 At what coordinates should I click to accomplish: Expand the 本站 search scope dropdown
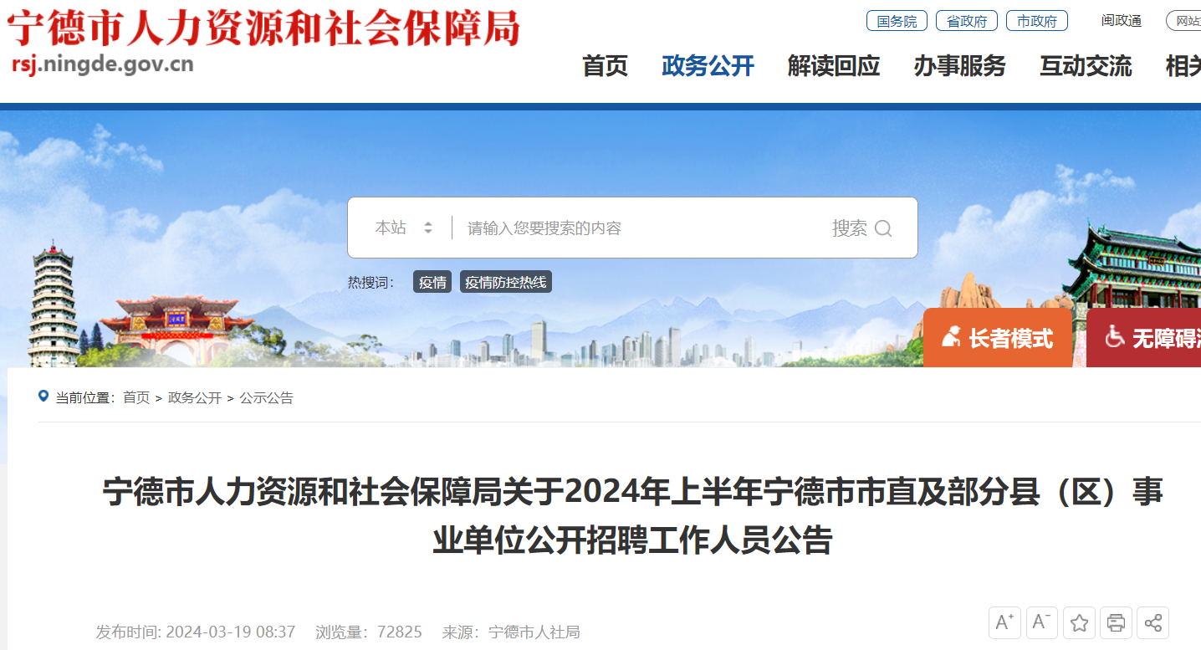404,228
